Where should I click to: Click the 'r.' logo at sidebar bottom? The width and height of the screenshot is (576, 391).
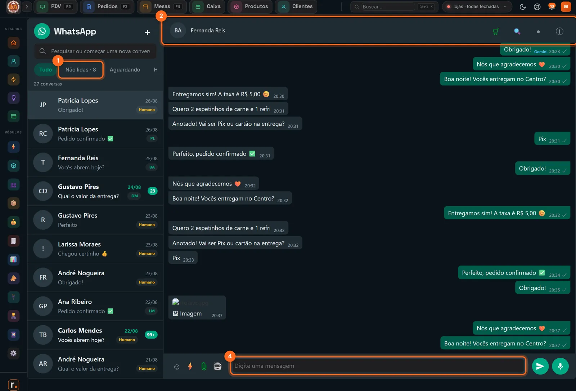click(13, 385)
